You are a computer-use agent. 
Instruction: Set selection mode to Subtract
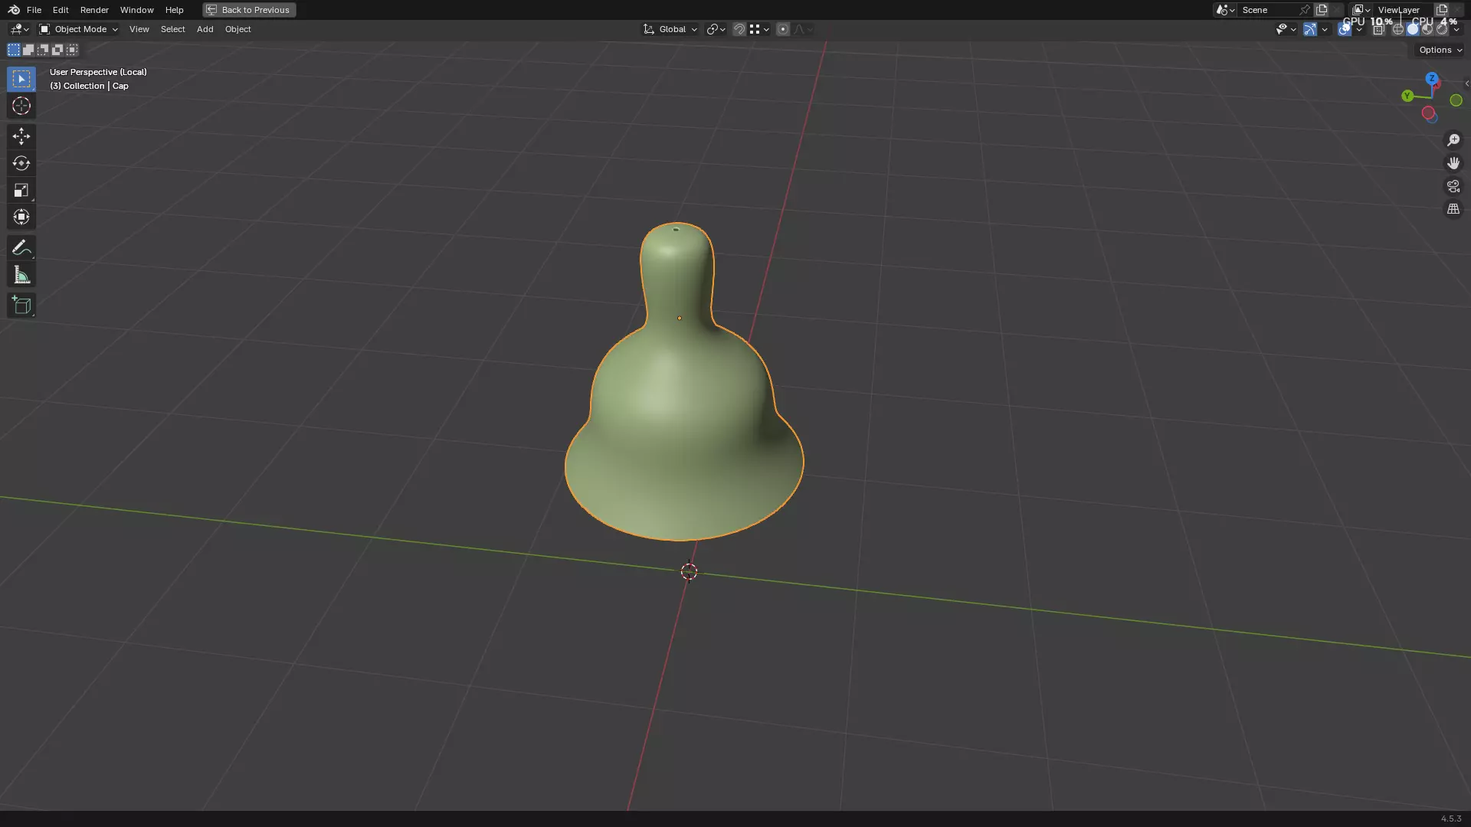point(43,50)
